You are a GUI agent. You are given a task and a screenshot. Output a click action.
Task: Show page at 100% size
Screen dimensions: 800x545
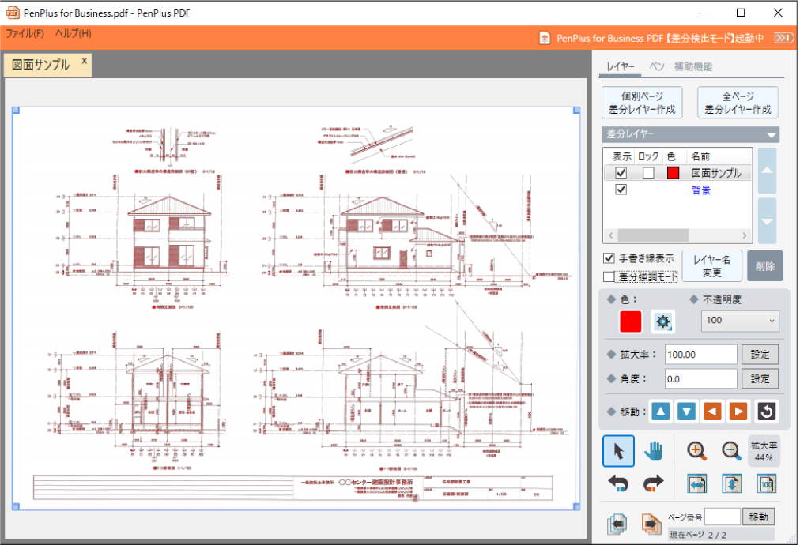pyautogui.click(x=766, y=484)
